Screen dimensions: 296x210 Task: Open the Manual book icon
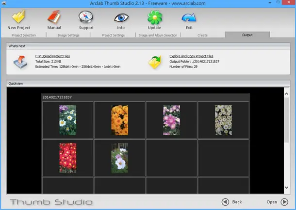point(54,16)
